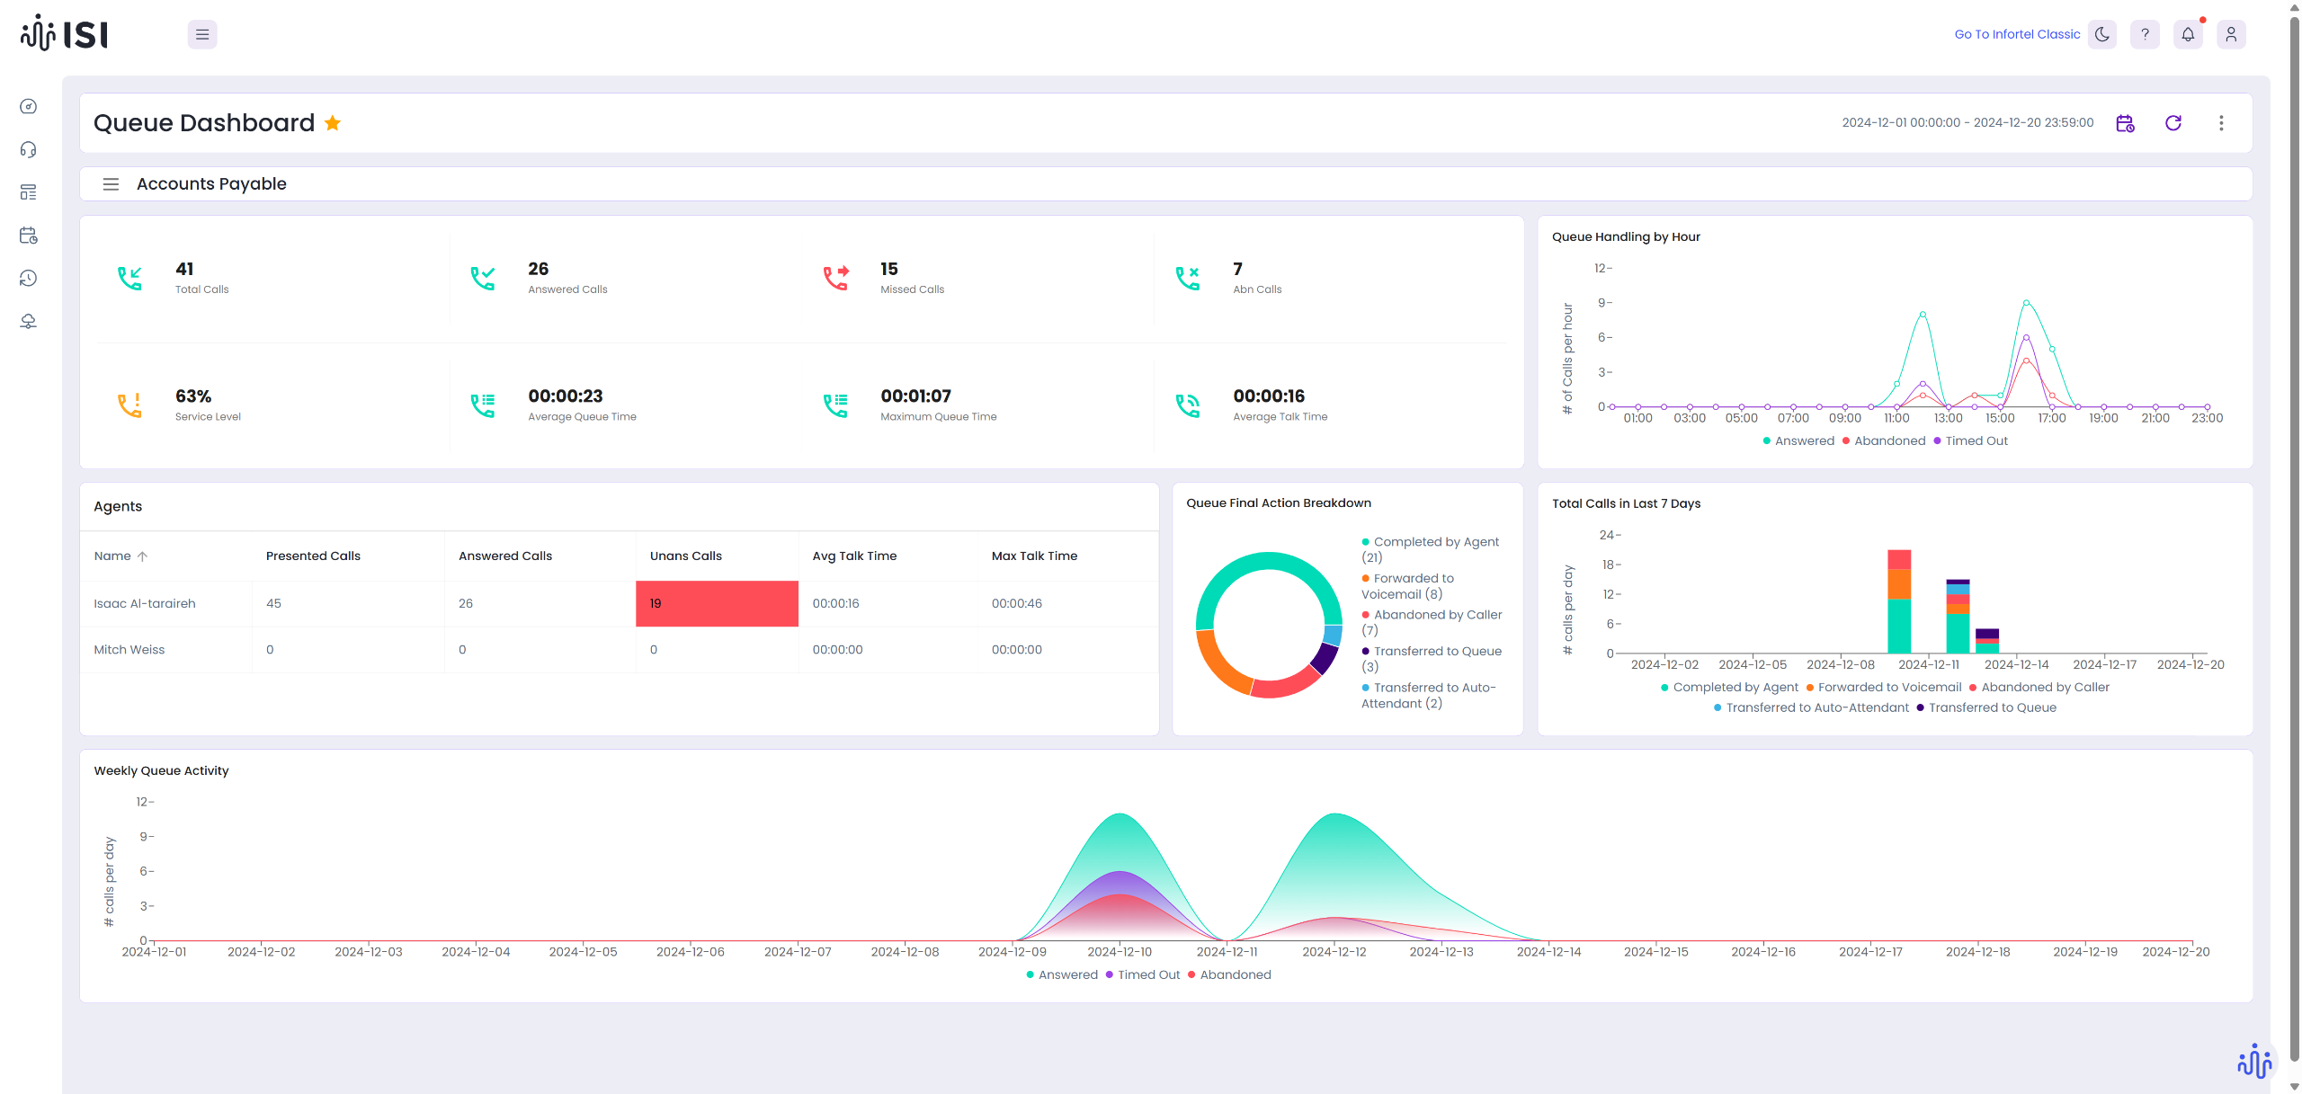The width and height of the screenshot is (2302, 1094).
Task: Toggle the favorite star on Queue Dashboard
Action: point(333,123)
